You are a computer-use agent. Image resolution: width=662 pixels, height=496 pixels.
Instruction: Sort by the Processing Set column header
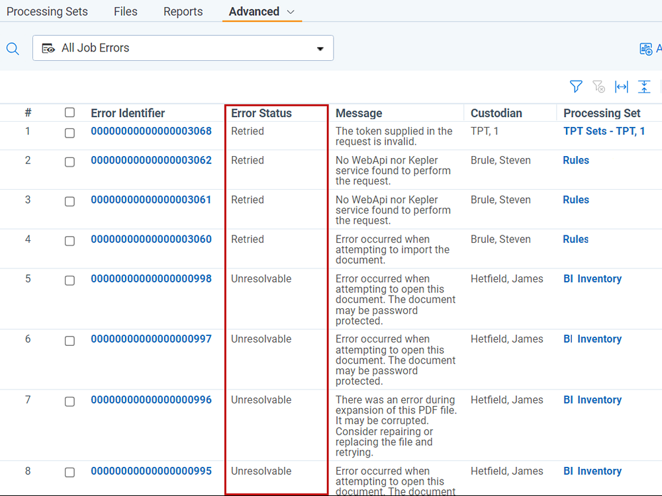(602, 113)
